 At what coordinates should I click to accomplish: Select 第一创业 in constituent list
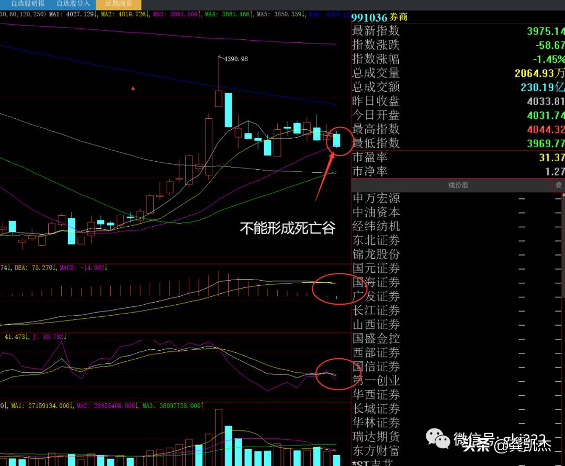(x=376, y=381)
